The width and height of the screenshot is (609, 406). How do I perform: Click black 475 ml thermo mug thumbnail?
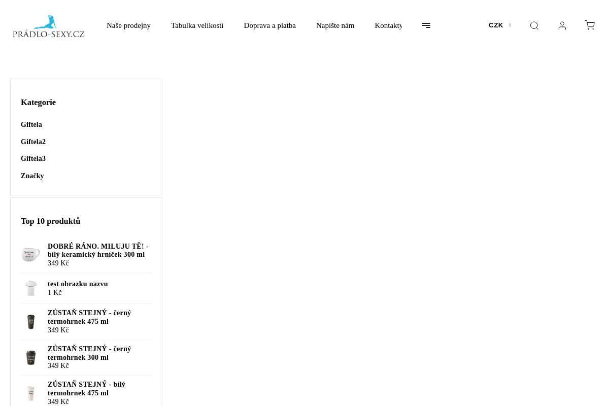click(x=31, y=322)
